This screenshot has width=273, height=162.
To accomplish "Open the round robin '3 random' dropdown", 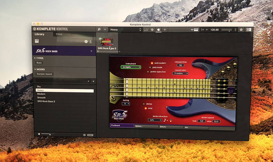I will (181, 73).
